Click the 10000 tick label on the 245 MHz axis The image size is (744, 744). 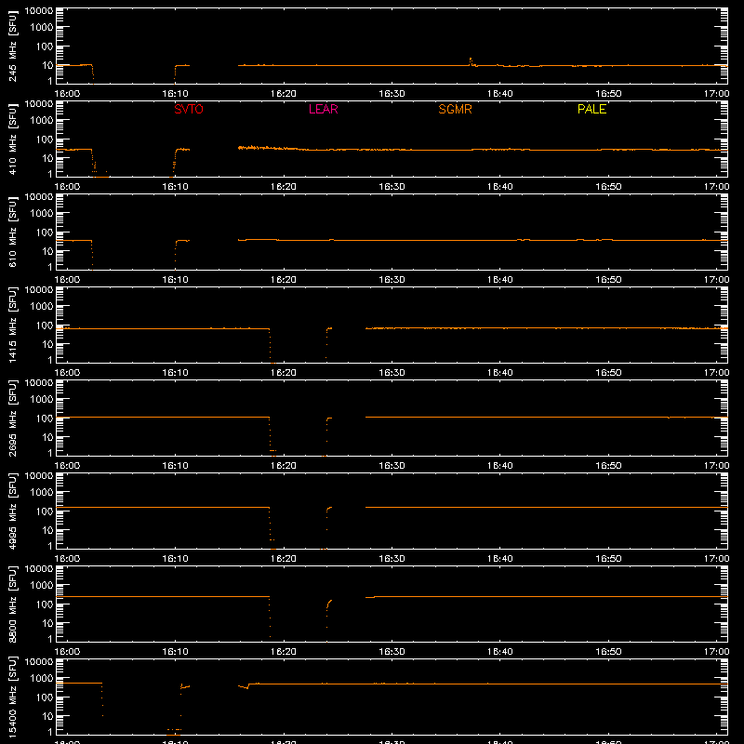39,10
